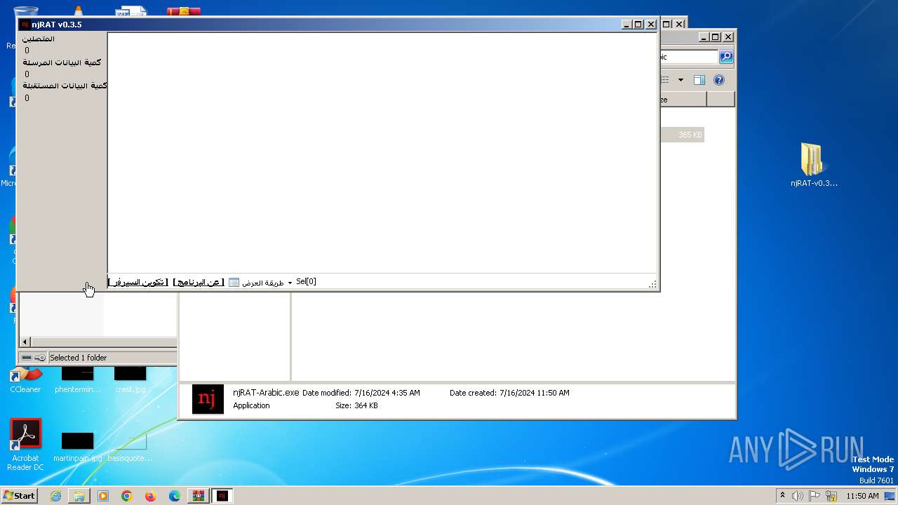898x505 pixels.
Task: Click into the Explorer search input field
Action: [x=689, y=57]
